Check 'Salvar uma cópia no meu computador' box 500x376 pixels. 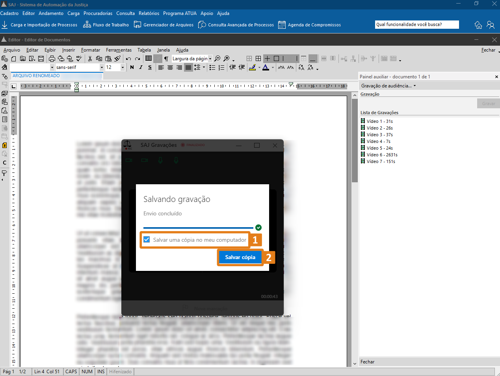[147, 239]
